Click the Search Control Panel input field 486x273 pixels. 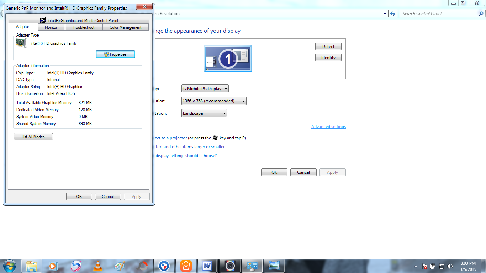439,14
